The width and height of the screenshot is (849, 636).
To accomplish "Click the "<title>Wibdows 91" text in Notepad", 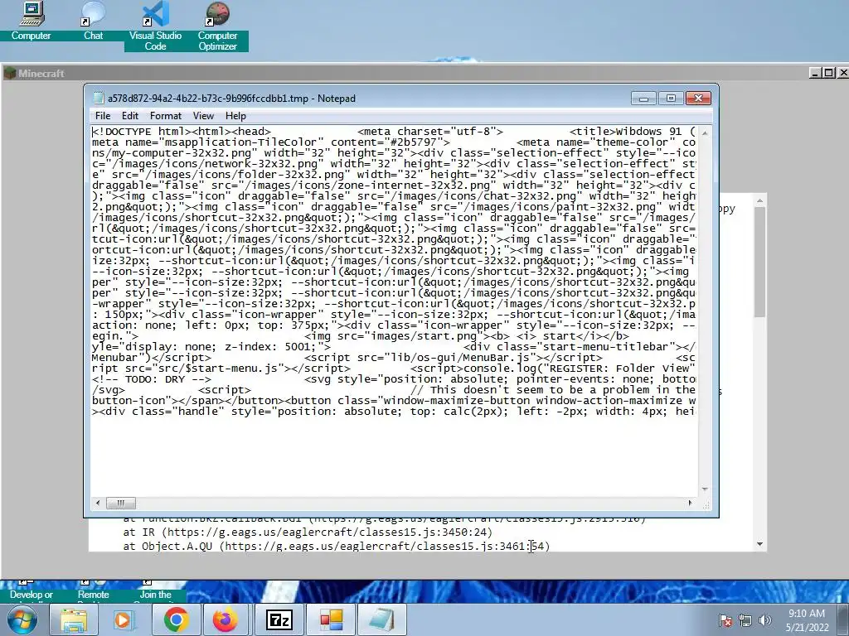I will click(x=625, y=132).
